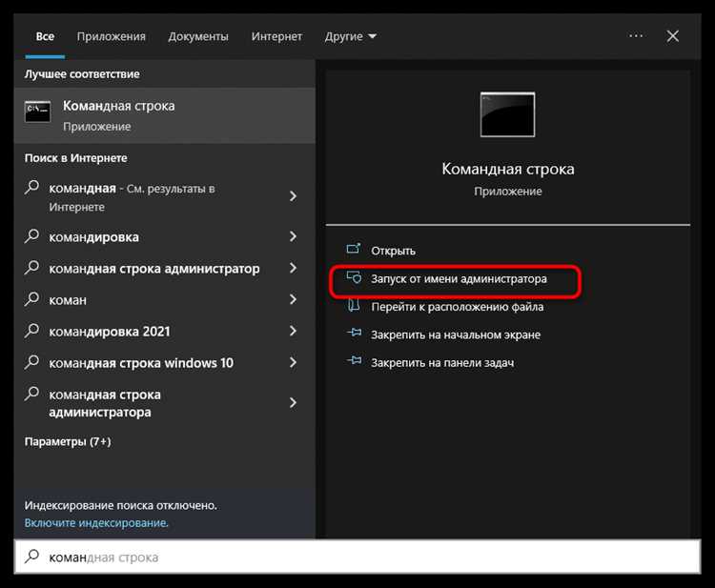715x588 pixels.
Task: Switch to the Приложения tab
Action: tap(112, 36)
